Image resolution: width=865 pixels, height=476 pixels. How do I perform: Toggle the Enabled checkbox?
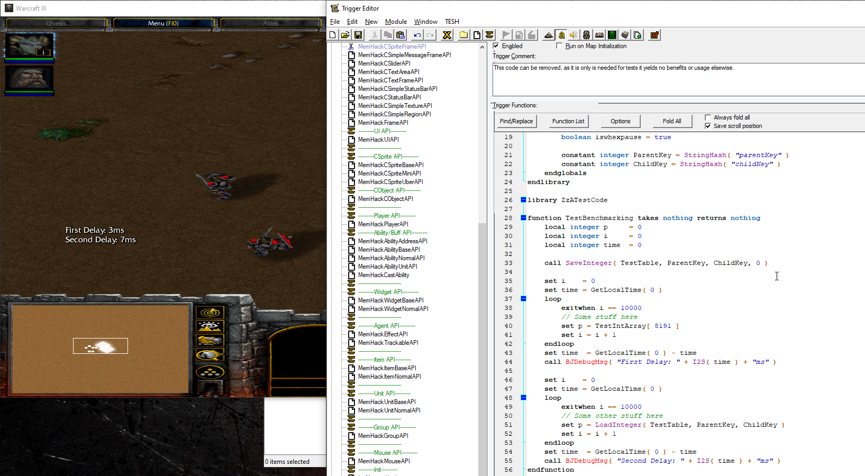coord(496,46)
